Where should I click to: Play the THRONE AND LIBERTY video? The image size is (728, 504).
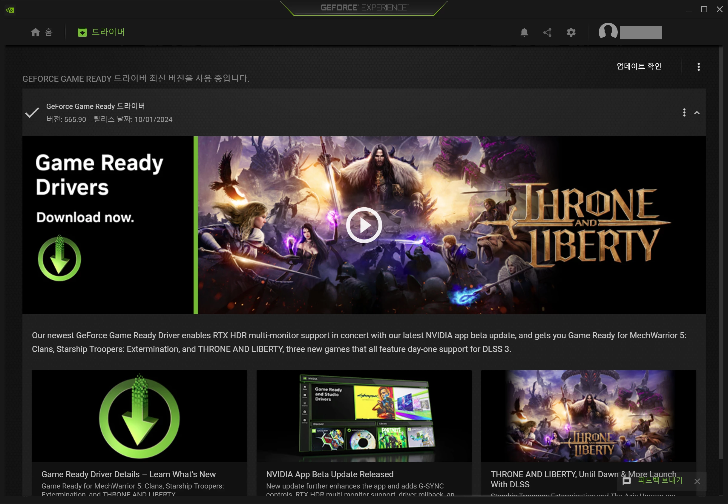364,225
